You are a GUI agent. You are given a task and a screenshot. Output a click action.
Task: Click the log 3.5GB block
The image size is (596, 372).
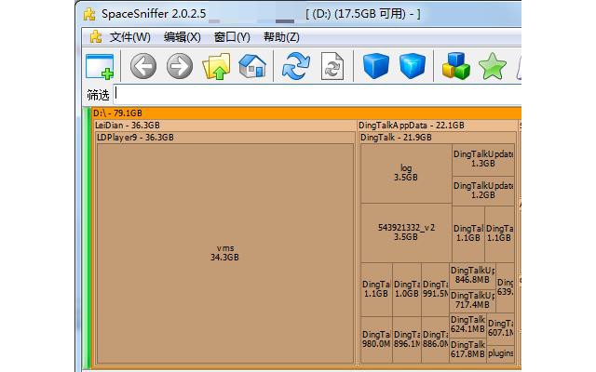406,173
